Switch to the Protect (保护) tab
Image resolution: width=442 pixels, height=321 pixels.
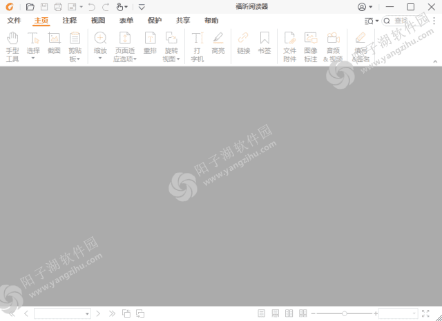click(x=155, y=21)
